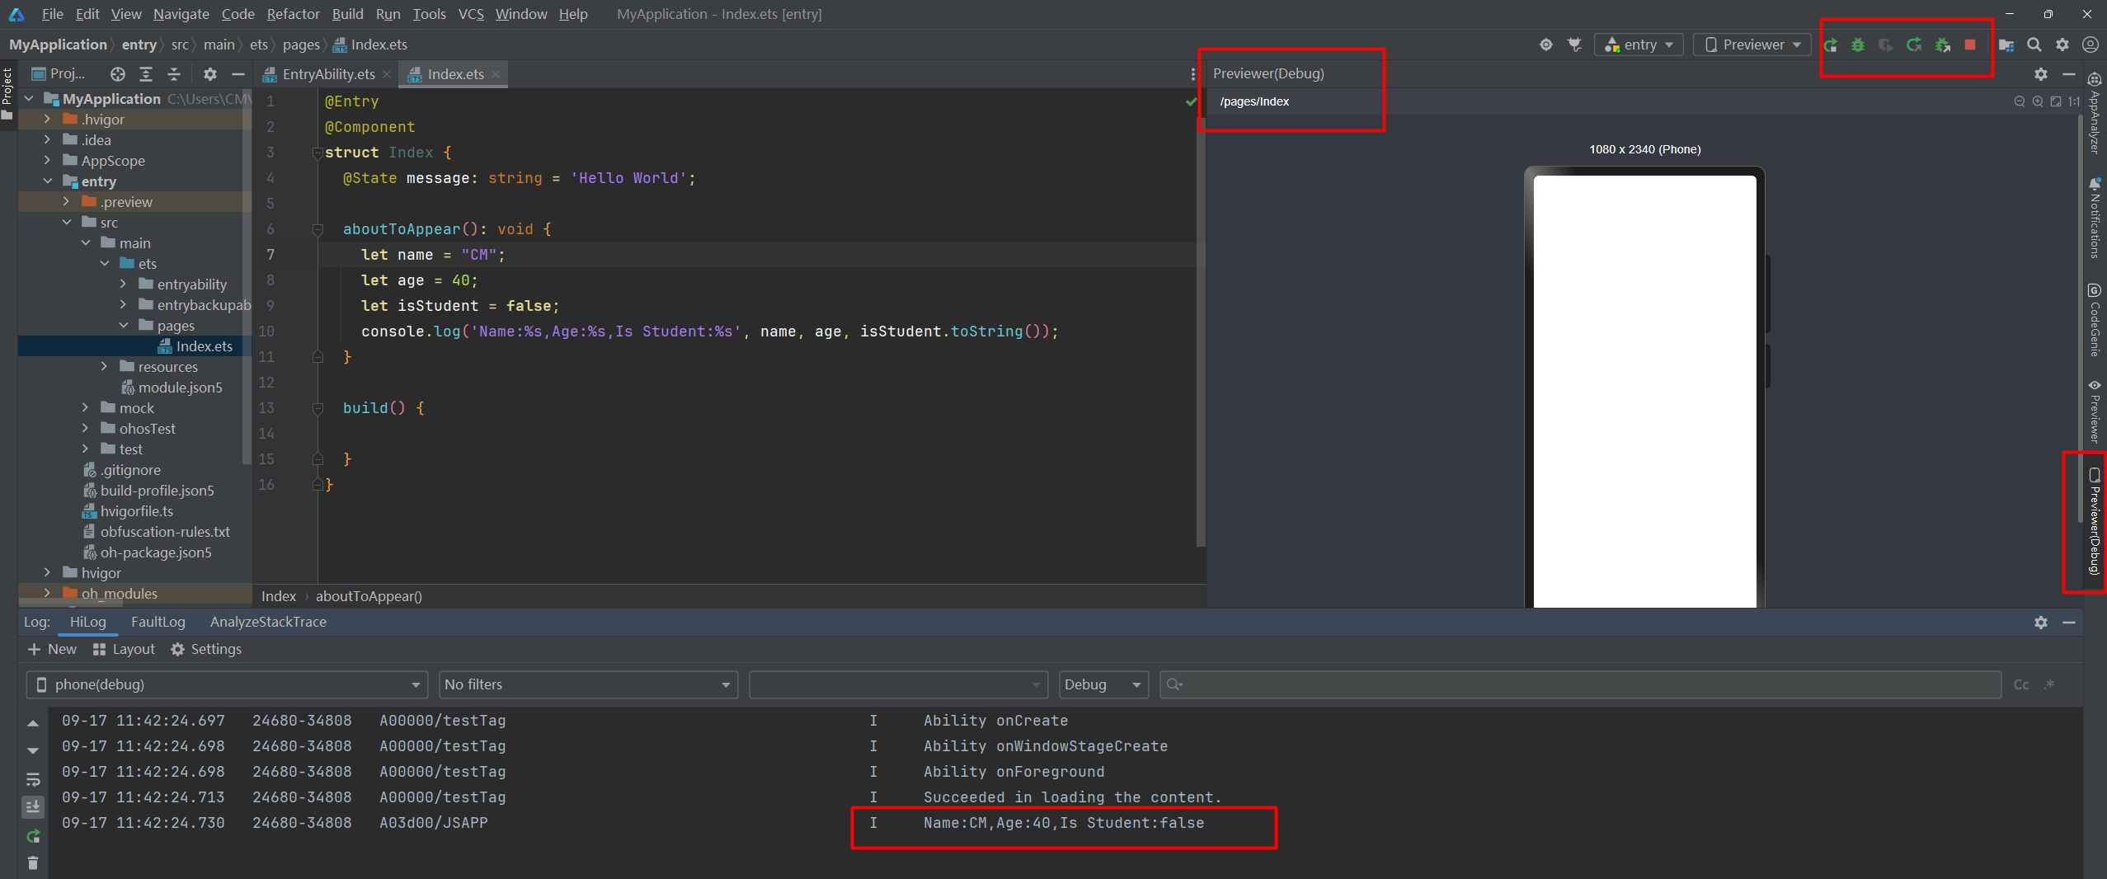Viewport: 2107px width, 879px height.
Task: Click the user account avatar icon
Action: click(x=2091, y=45)
